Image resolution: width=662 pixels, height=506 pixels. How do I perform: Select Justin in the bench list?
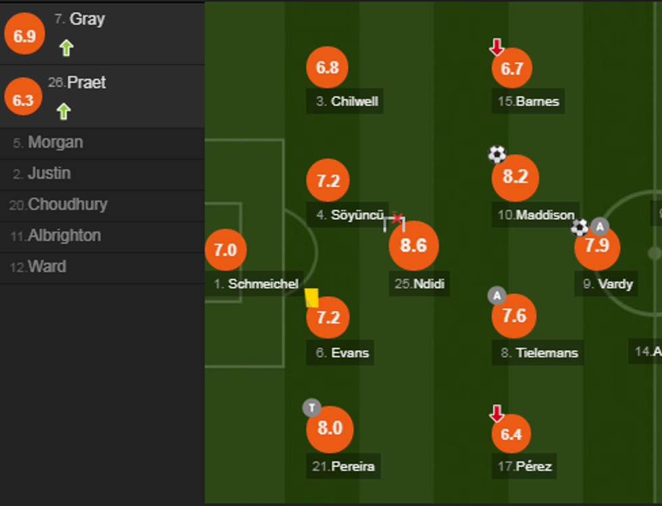click(49, 174)
